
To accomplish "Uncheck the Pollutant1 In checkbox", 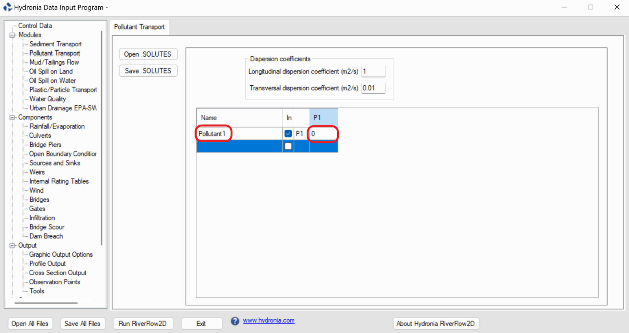I will (288, 134).
